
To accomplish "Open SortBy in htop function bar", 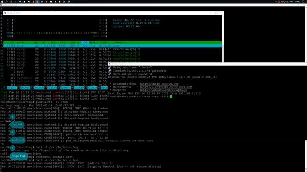I will [77, 88].
